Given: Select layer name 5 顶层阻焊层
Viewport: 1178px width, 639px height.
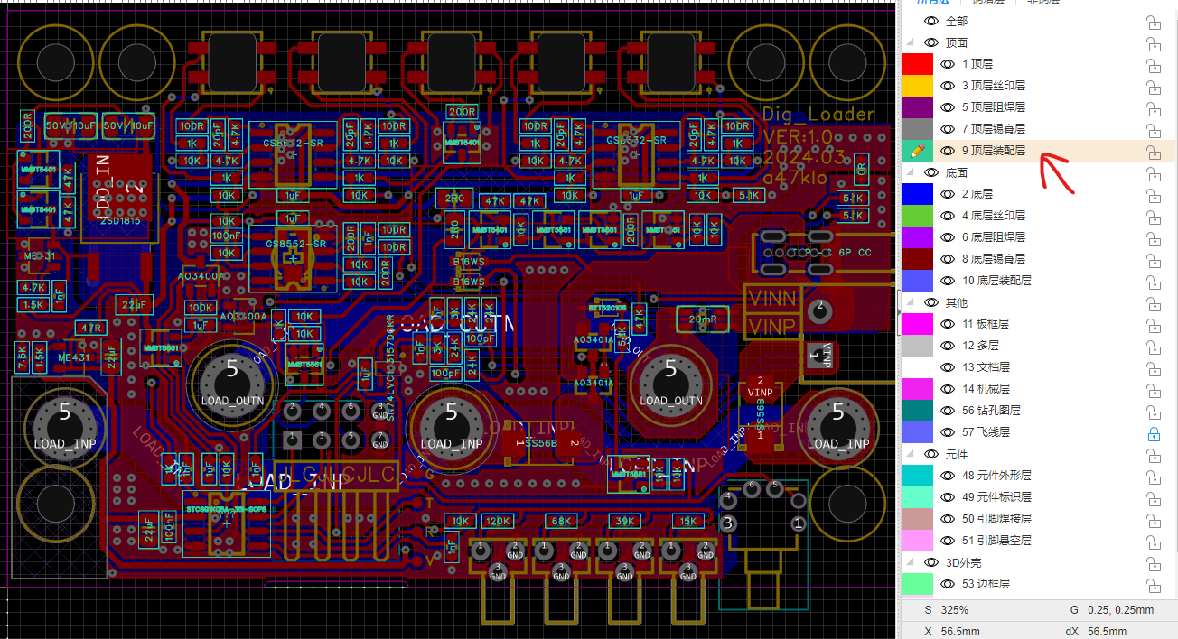Looking at the screenshot, I should coord(994,107).
